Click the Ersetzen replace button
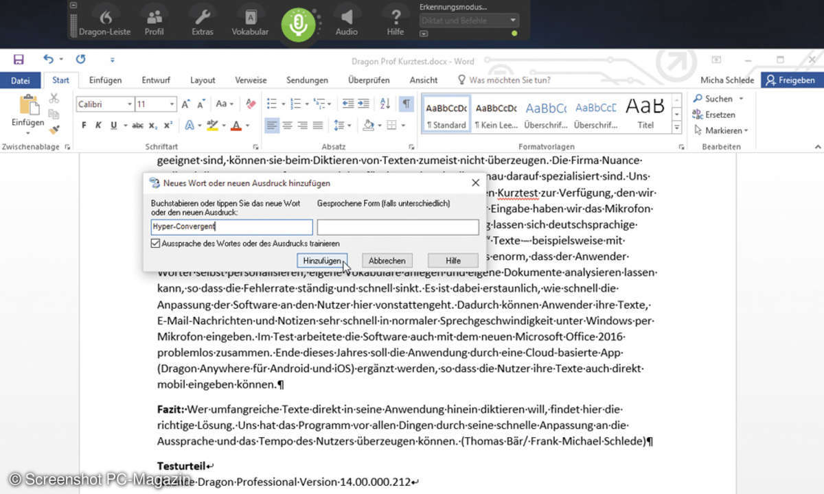Viewport: 824px width, 494px height. [714, 115]
